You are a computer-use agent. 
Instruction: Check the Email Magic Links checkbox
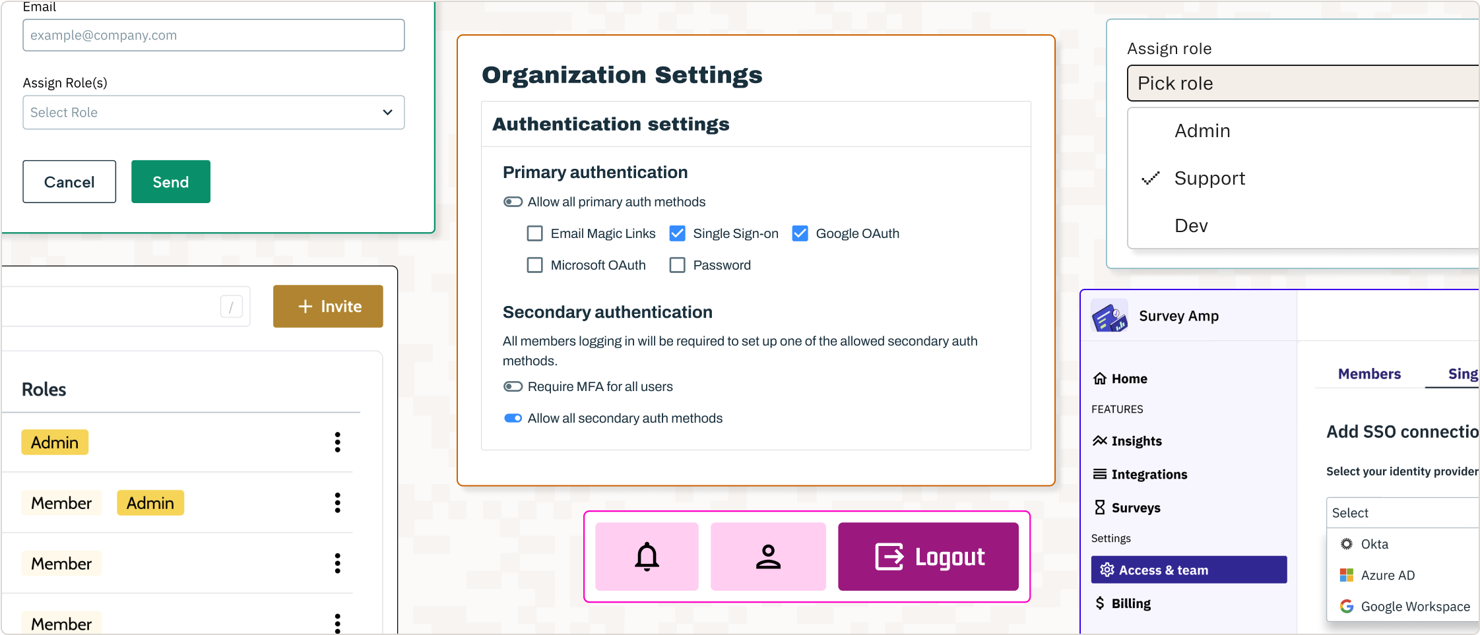pos(535,233)
